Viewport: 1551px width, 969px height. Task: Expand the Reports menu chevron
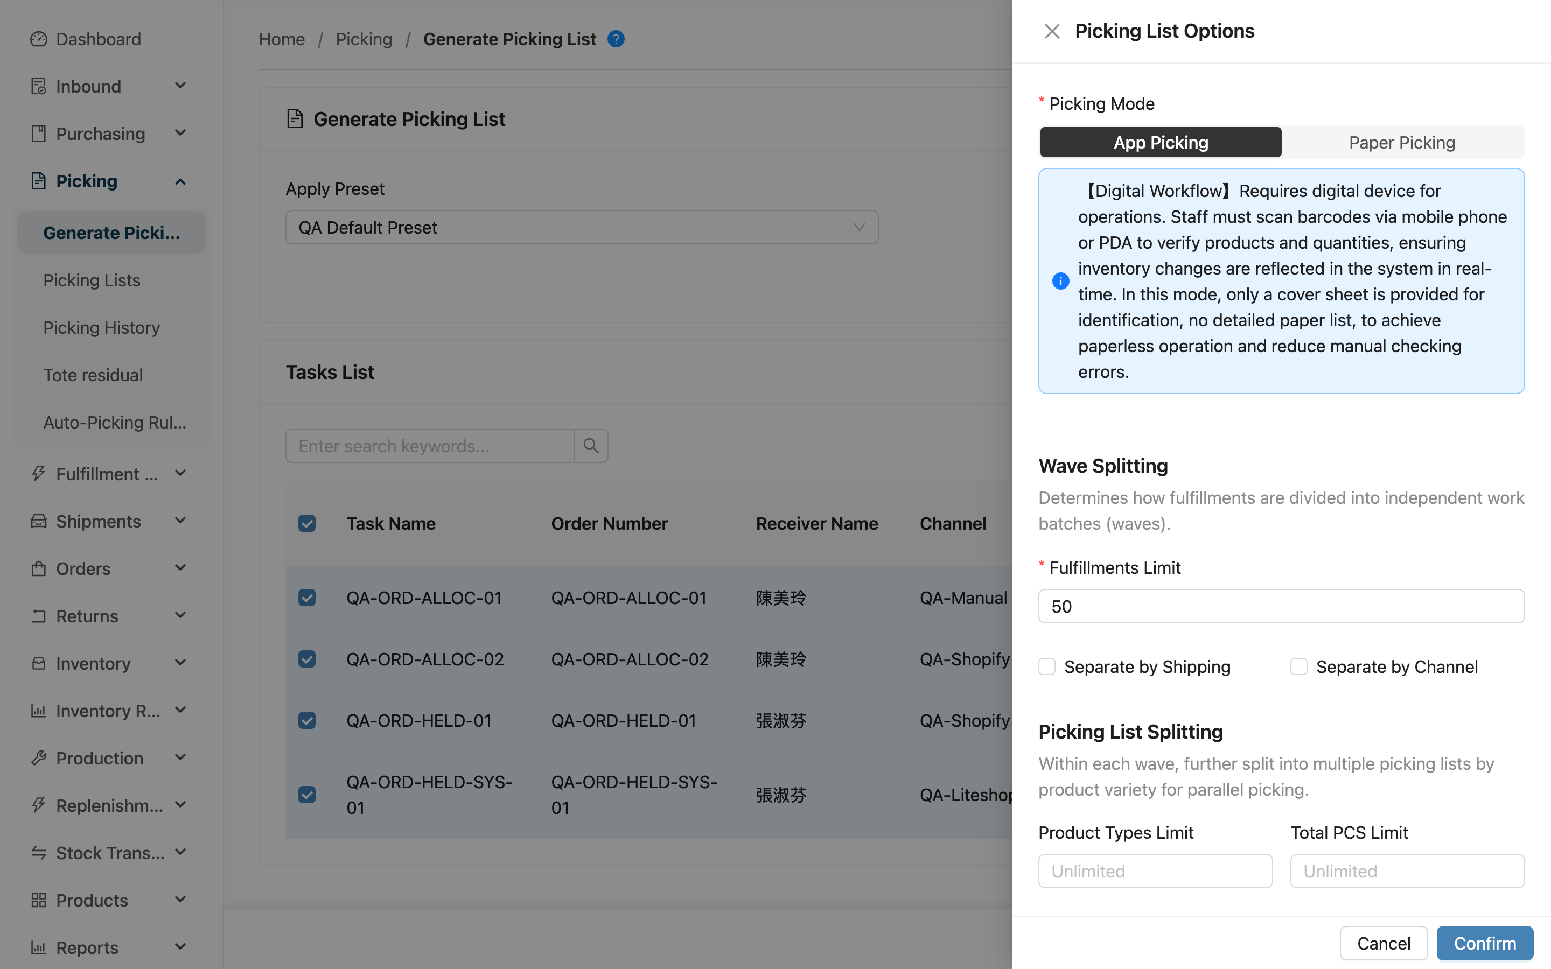181,946
